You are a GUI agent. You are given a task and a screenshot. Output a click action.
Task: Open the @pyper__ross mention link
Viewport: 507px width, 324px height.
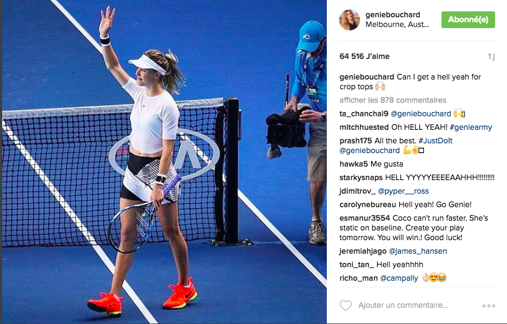tap(403, 191)
